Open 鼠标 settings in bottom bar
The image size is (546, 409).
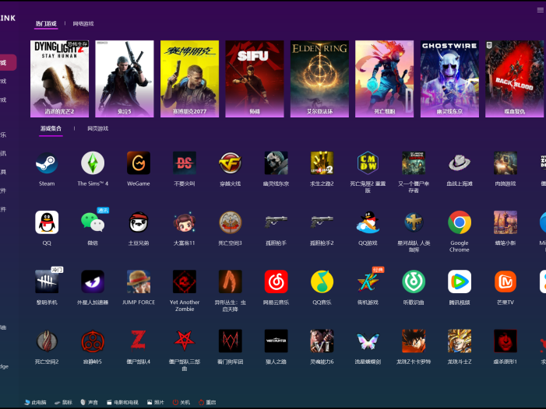coord(63,403)
